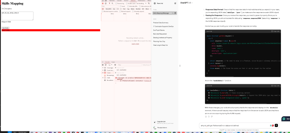Click the Grammarly G badge

click(284, 119)
